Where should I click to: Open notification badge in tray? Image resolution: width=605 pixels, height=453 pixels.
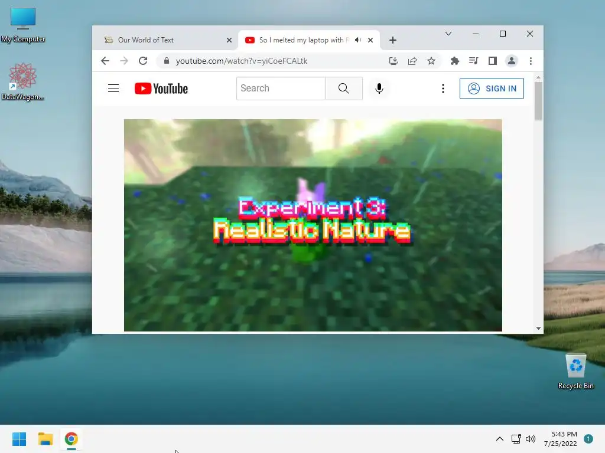588,439
